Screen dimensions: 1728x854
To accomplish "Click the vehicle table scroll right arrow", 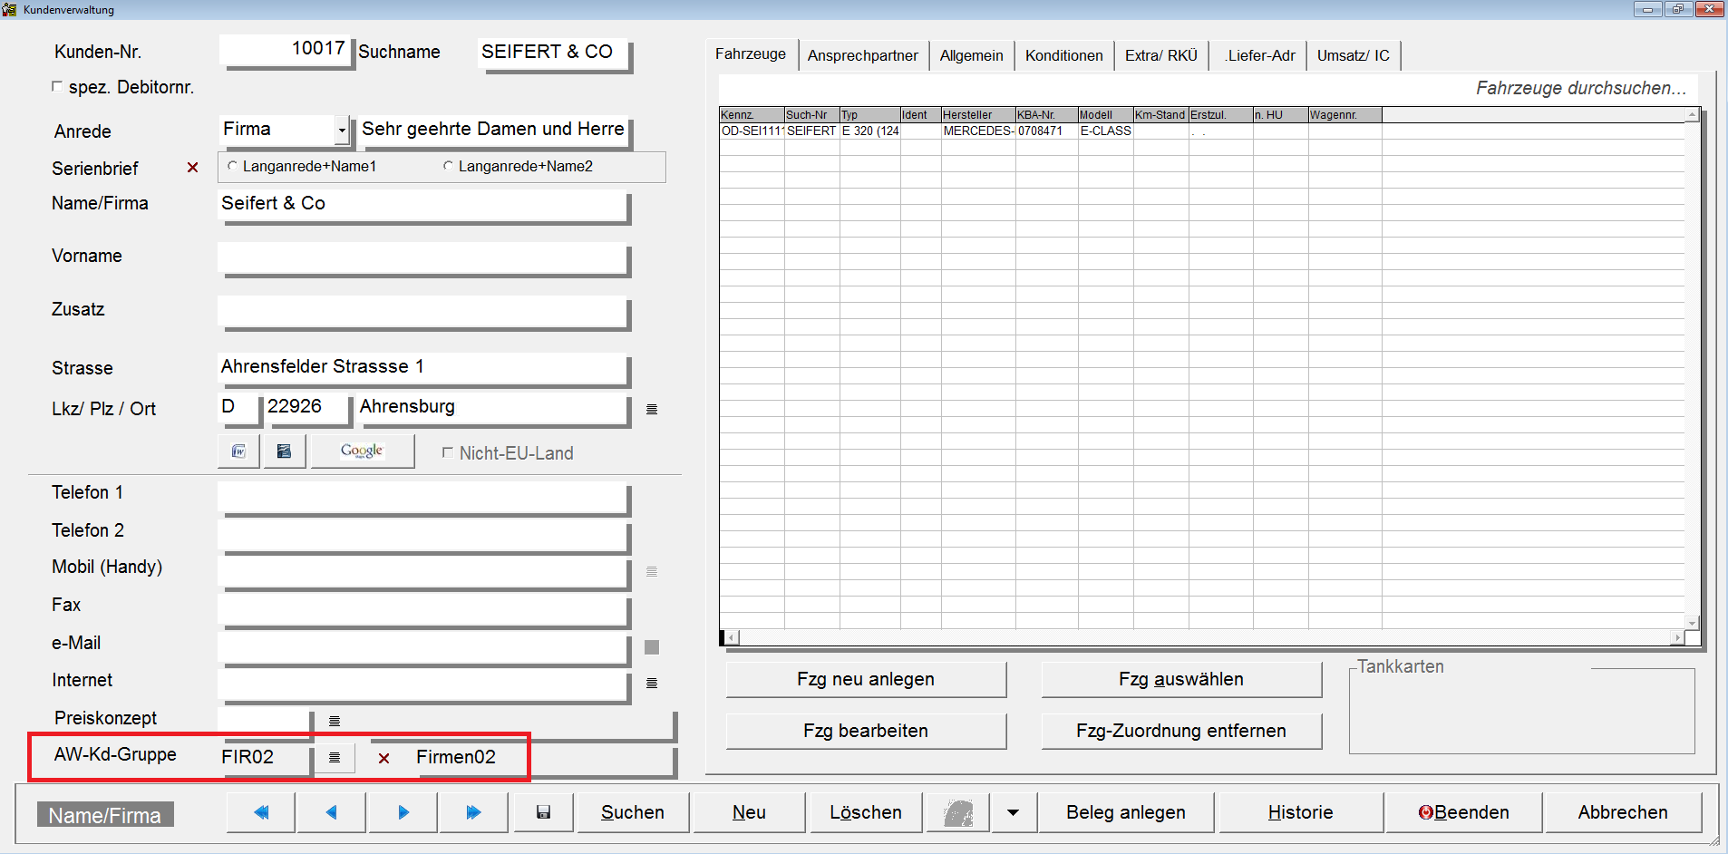I will 1677,638.
